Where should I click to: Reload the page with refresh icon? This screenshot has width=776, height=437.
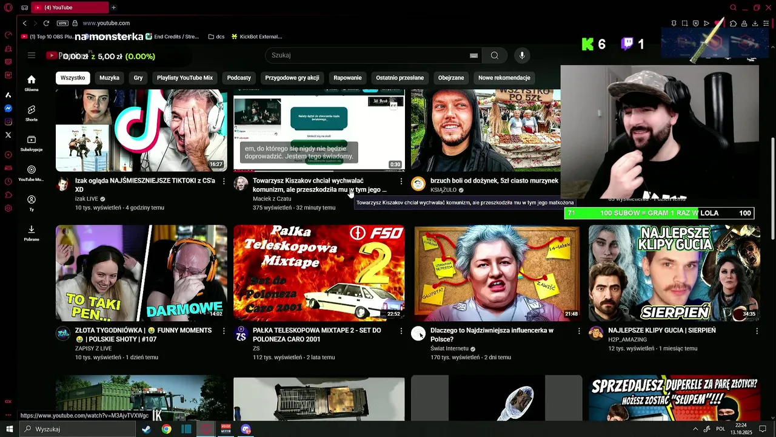(x=46, y=23)
